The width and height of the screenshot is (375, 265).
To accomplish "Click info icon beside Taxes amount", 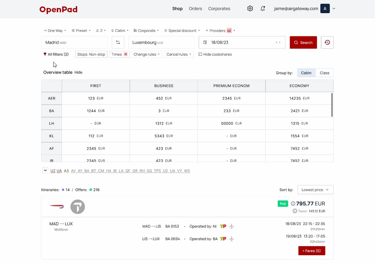I will (295, 211).
